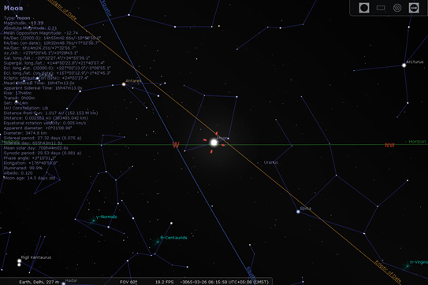
Task: Click the FOV 60° readout
Action: pos(128,282)
